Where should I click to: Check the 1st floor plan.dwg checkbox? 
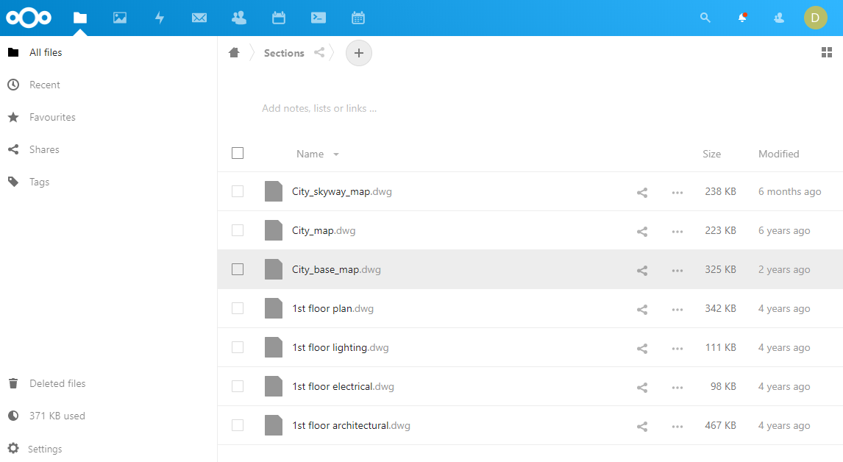(238, 308)
